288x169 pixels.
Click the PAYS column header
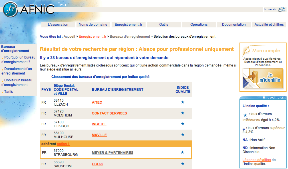tap(46, 89)
